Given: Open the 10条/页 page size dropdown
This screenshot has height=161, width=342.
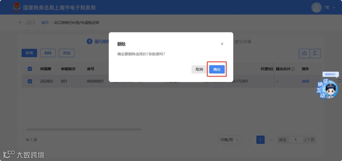Looking at the screenshot, I should click(230, 140).
